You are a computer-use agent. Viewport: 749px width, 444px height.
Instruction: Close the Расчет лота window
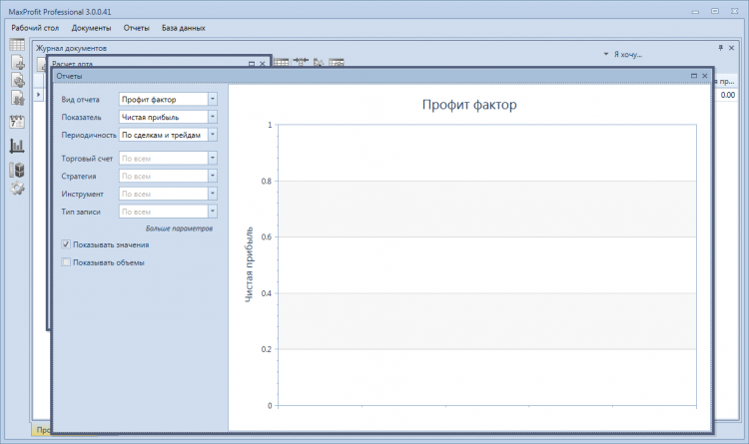pos(263,64)
